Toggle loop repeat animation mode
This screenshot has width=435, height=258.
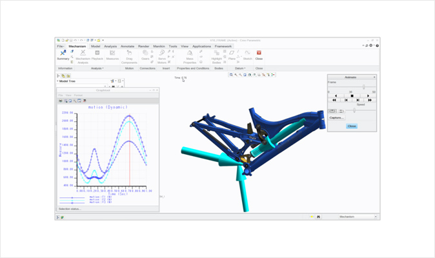[x=332, y=111]
